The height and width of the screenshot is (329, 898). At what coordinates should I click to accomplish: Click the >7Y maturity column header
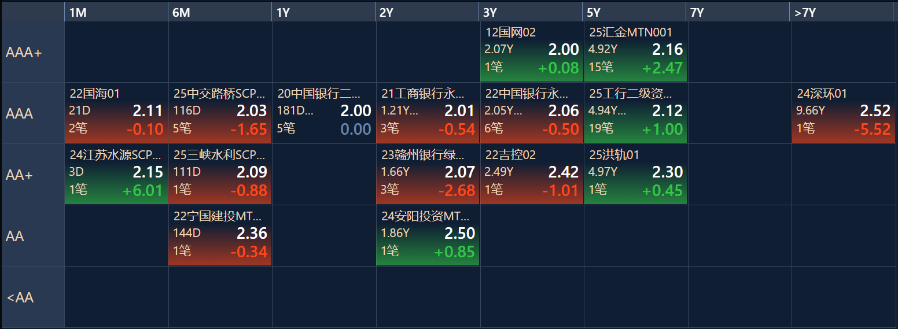tap(842, 12)
